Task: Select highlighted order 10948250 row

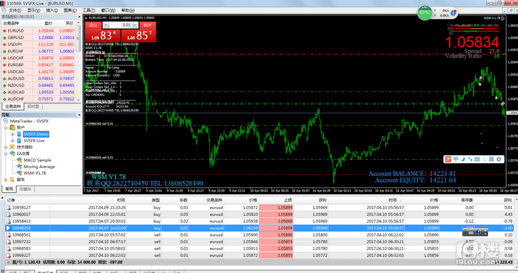Action: click(x=259, y=228)
